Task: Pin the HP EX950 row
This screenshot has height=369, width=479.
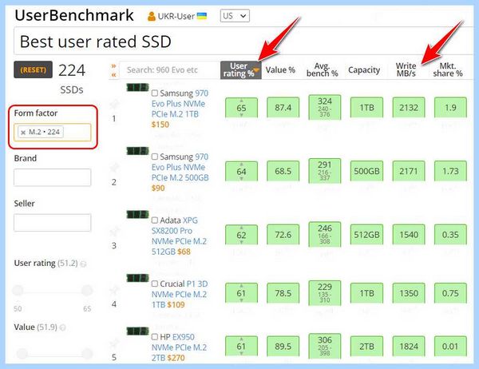Action: click(x=114, y=343)
